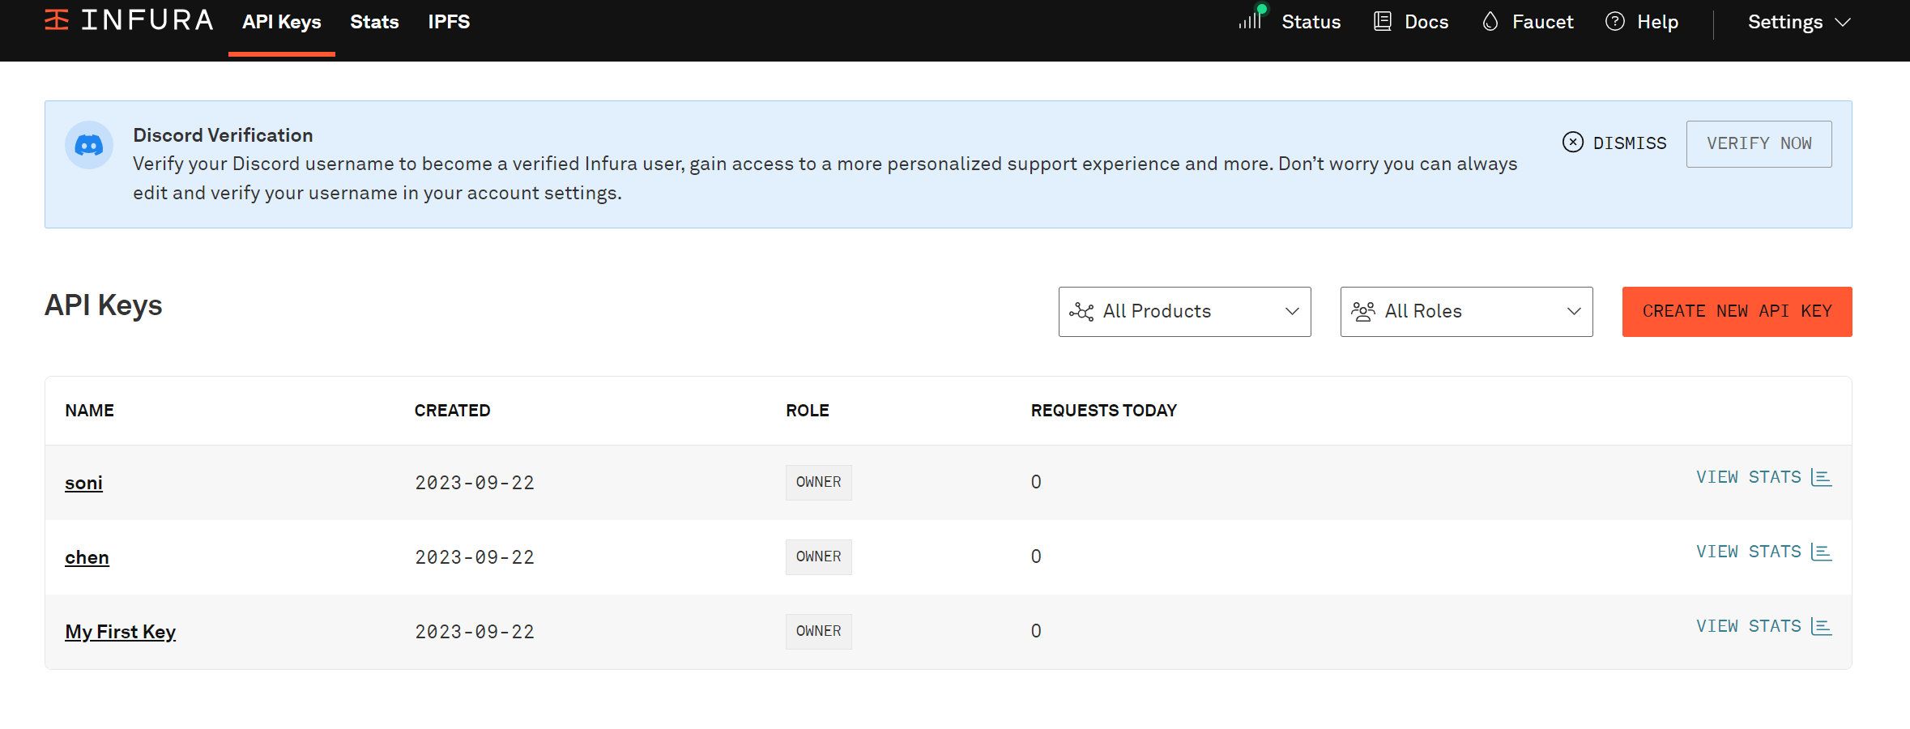This screenshot has width=1910, height=729.
Task: Click the 2023-09-22 date in chen row
Action: point(475,557)
